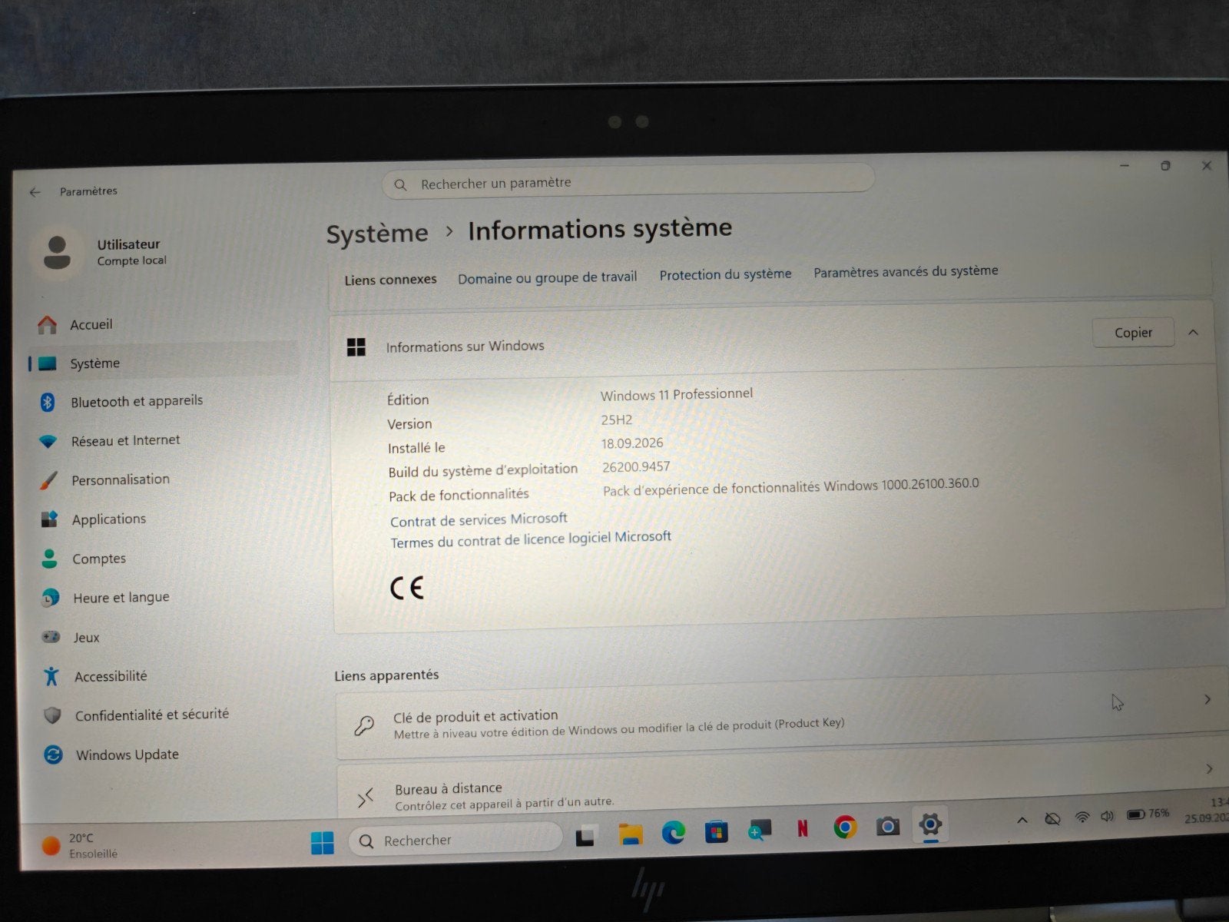This screenshot has width=1229, height=922.
Task: Open Applications settings
Action: coord(108,519)
